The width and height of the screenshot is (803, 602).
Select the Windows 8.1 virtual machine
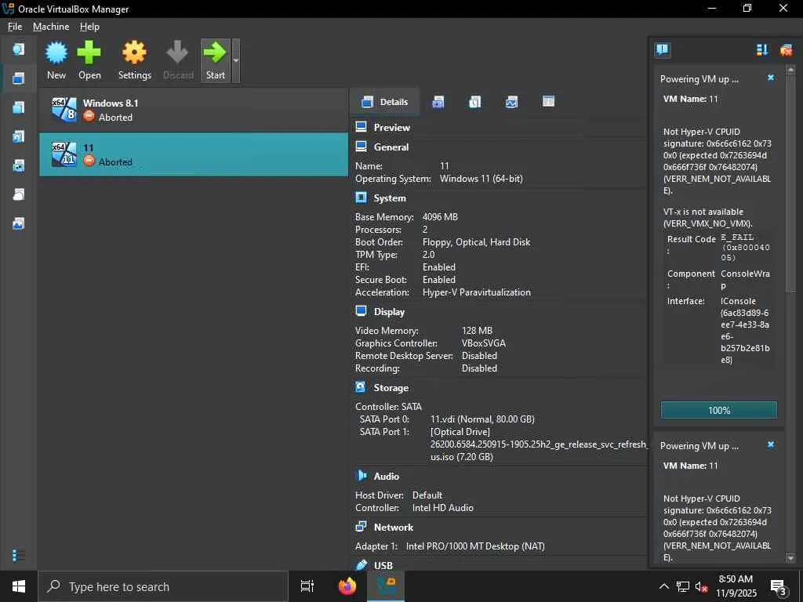click(194, 110)
